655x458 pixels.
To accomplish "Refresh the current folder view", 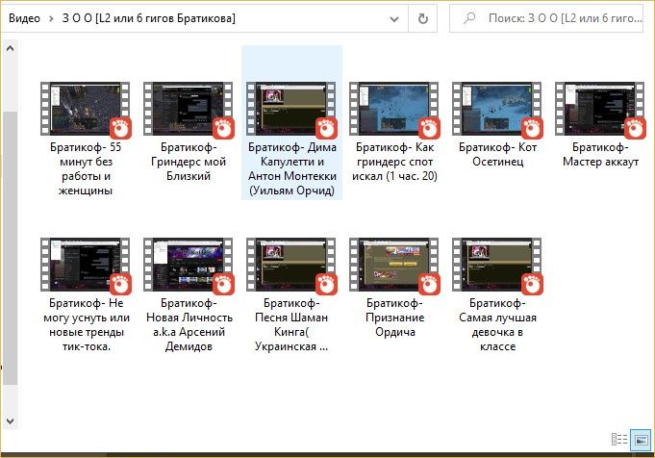I will 423,19.
